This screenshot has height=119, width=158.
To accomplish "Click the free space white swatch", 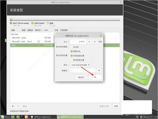I will [48, 23].
